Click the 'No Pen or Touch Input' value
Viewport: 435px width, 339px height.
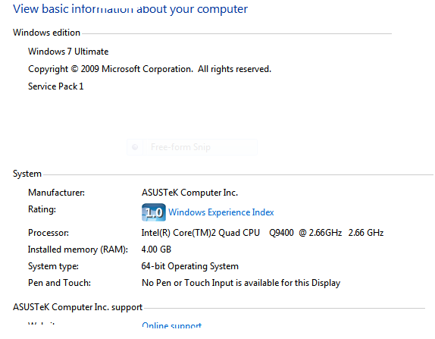coord(241,283)
